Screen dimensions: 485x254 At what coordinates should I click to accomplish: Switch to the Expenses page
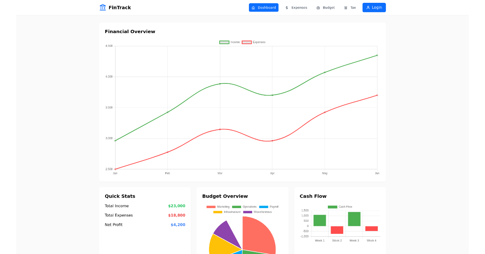[x=296, y=7]
